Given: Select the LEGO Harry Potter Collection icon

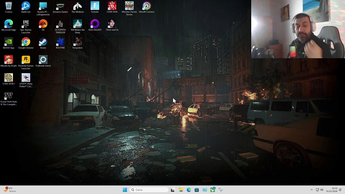Looking at the screenshot, I should [x=26, y=81].
